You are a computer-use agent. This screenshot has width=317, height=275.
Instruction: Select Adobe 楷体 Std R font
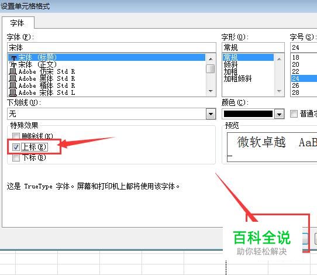[106, 86]
